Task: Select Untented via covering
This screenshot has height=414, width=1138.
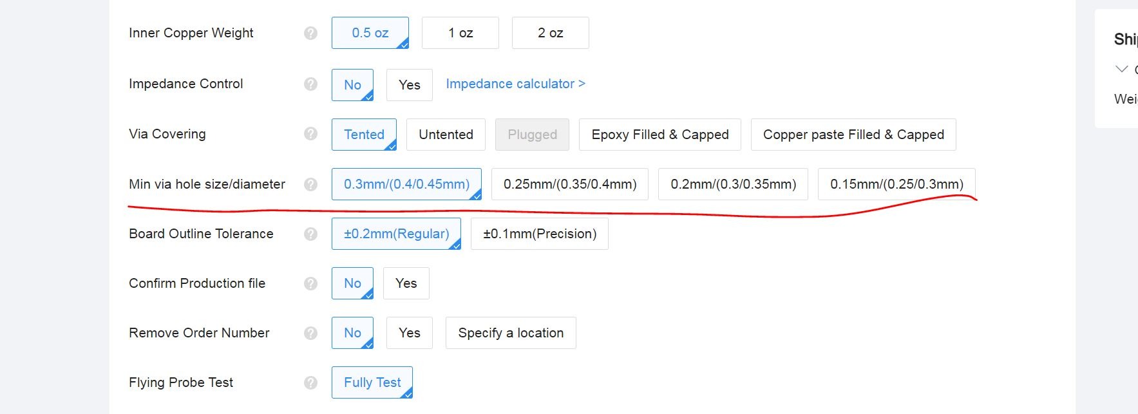Action: click(446, 135)
